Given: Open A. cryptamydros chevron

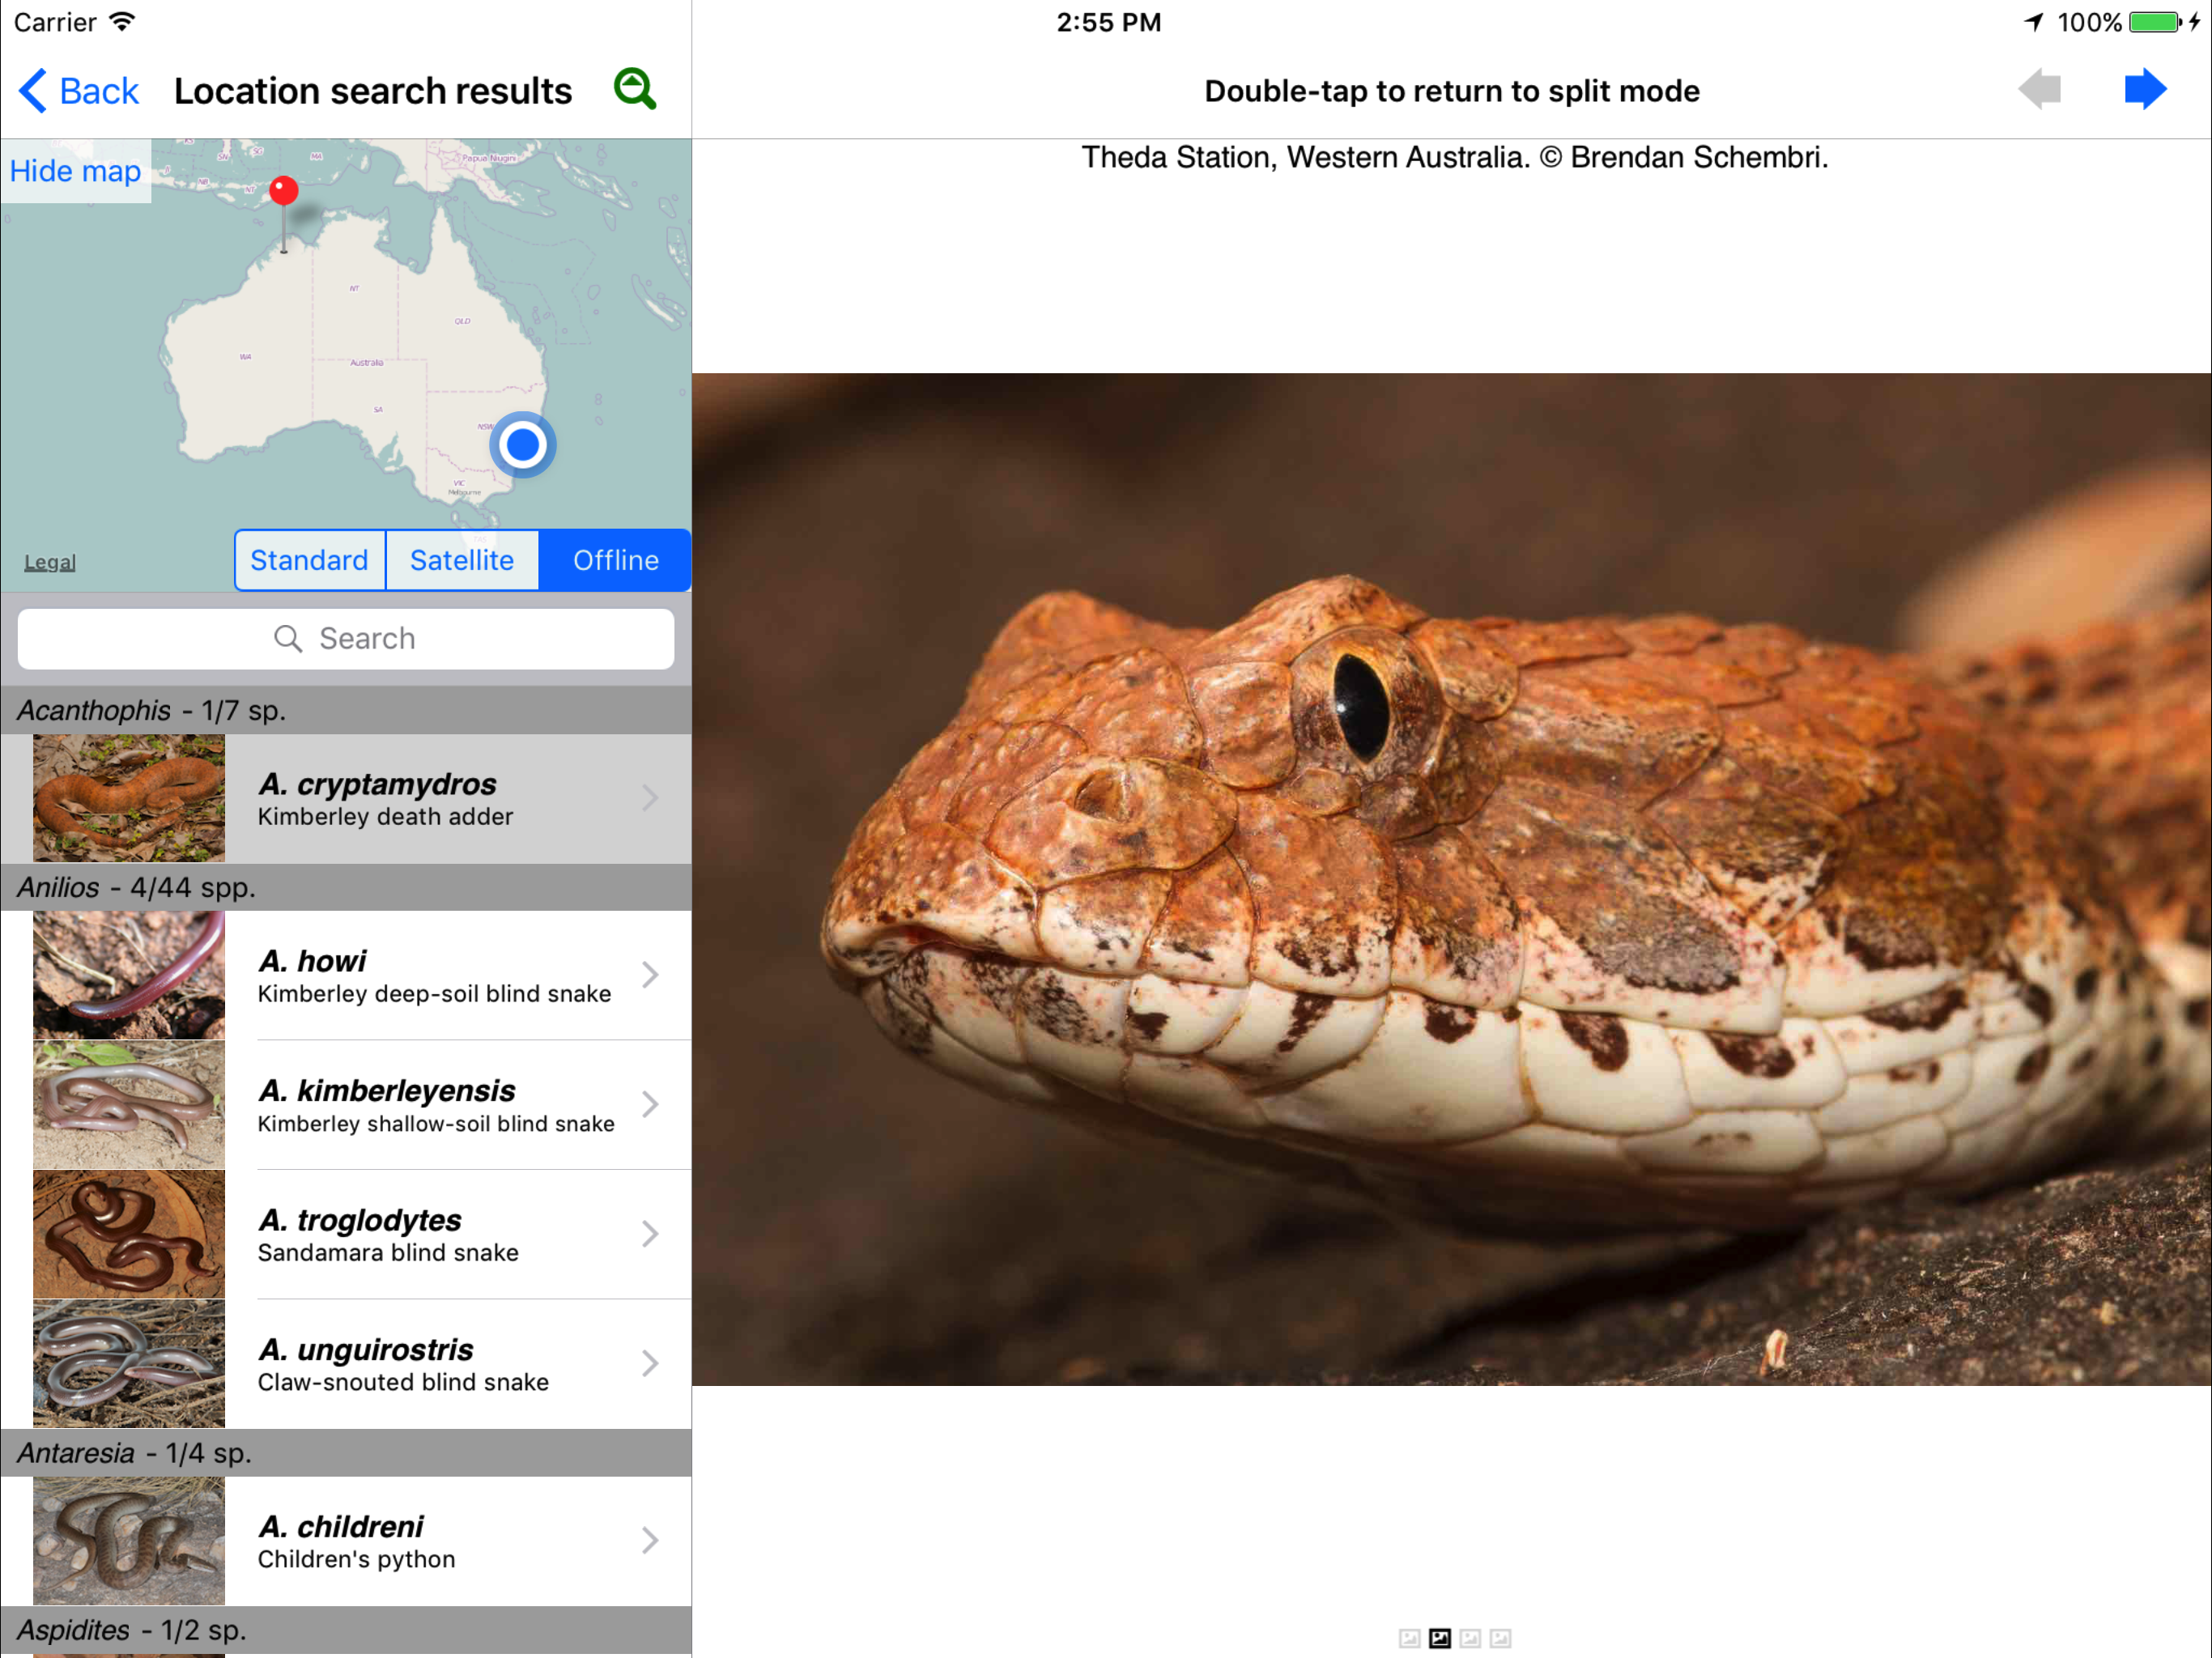Looking at the screenshot, I should [x=650, y=798].
